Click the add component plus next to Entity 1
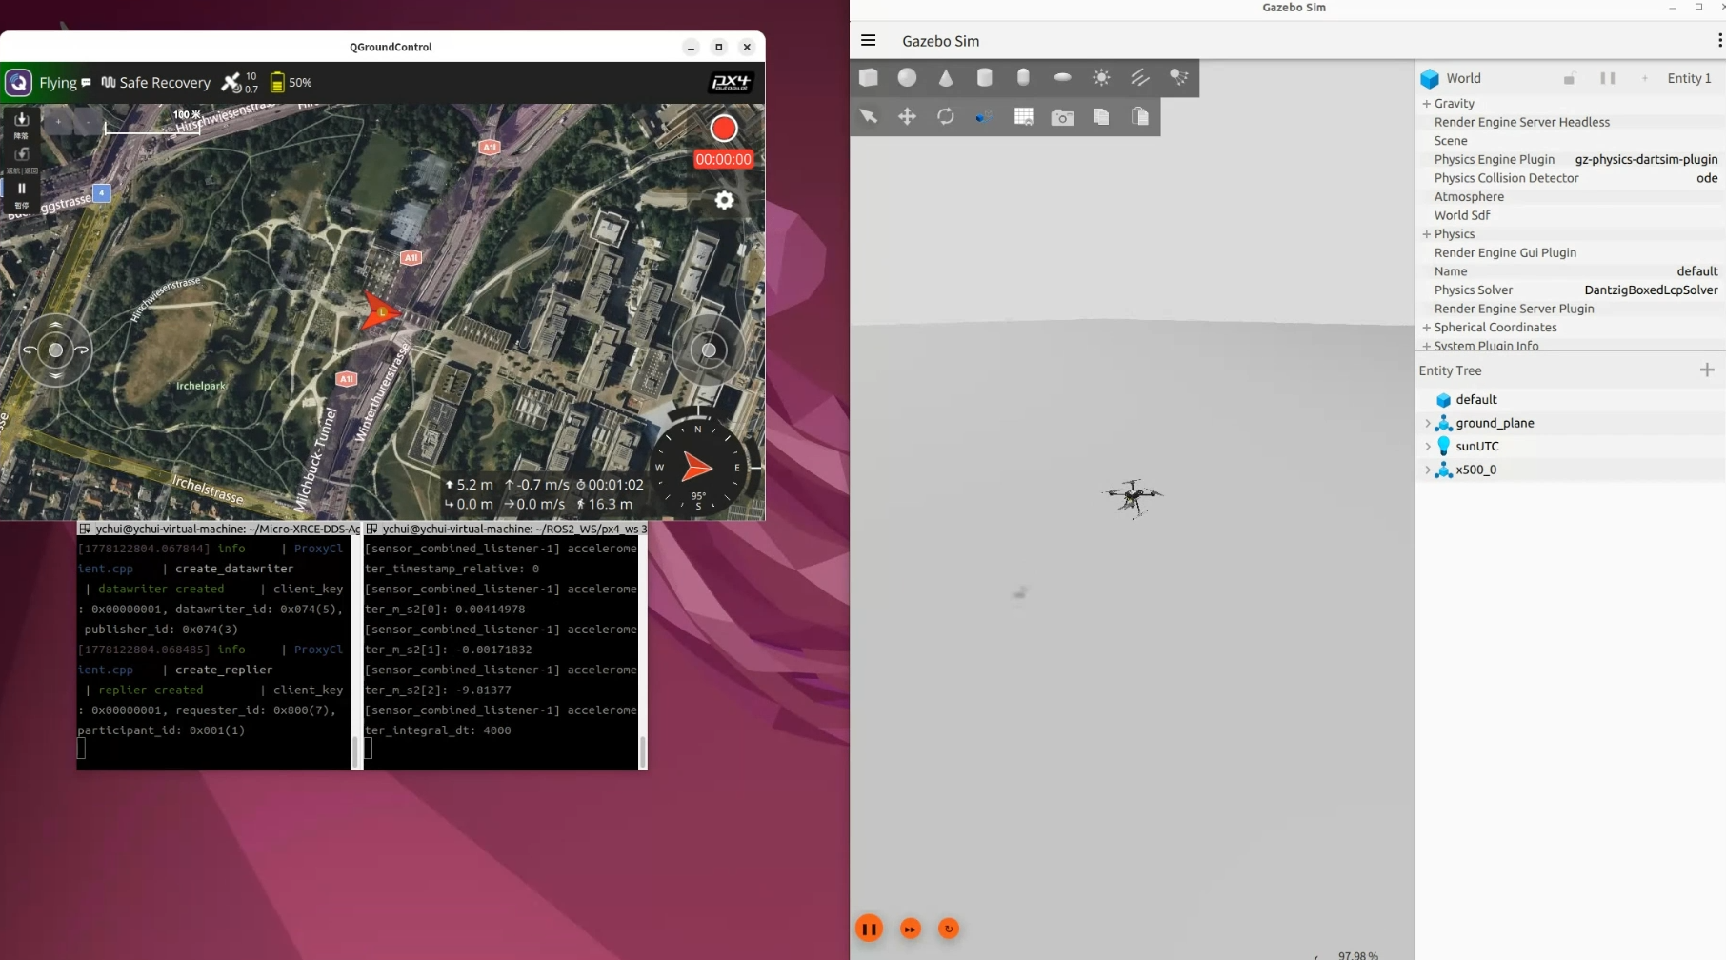 (x=1645, y=78)
